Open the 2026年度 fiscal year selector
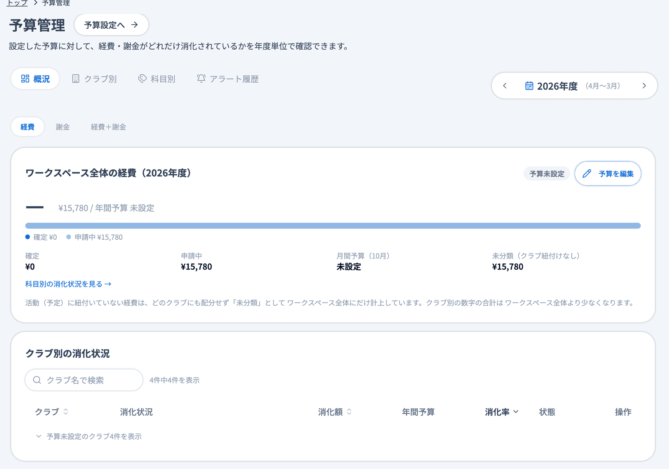This screenshot has width=669, height=469. (572, 86)
